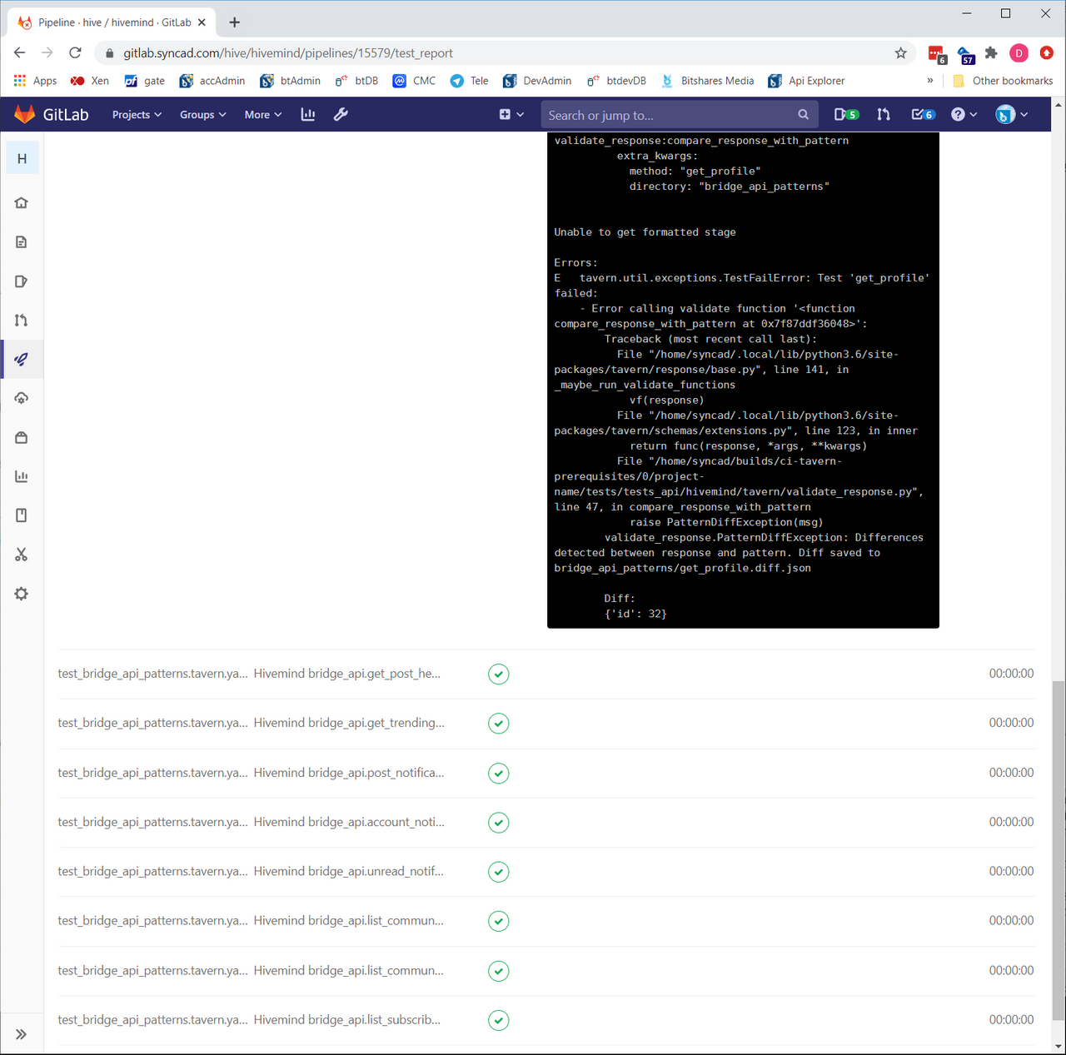Screen dimensions: 1066x1055
Task: Open DevAdmin bookmark
Action: click(537, 81)
